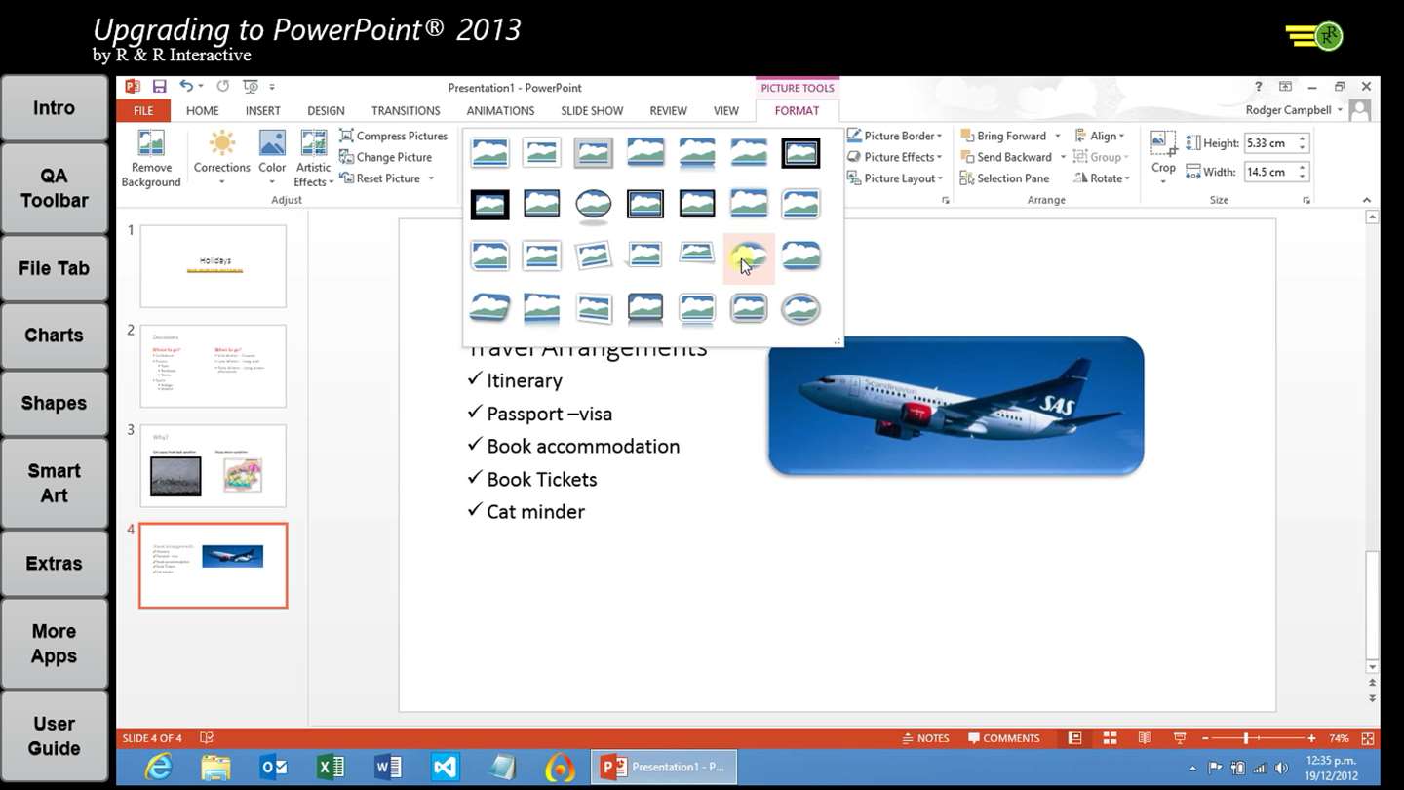Open the QA Toolbar tutorial section

(54, 188)
